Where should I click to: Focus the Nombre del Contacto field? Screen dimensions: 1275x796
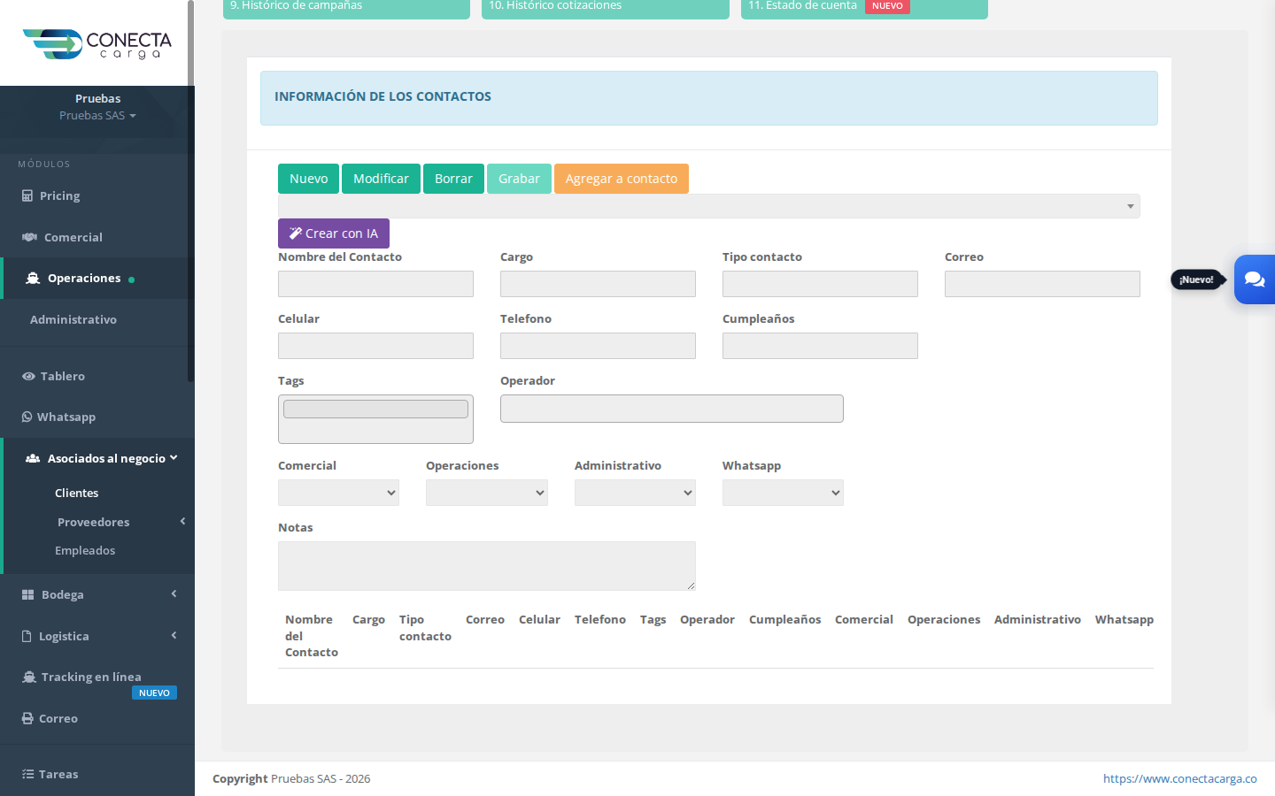[375, 284]
